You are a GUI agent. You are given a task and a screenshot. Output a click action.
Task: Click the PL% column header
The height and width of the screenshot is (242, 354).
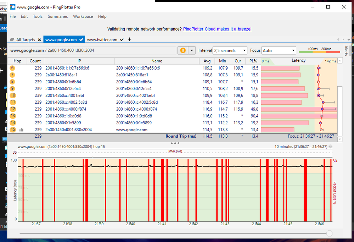253,61
